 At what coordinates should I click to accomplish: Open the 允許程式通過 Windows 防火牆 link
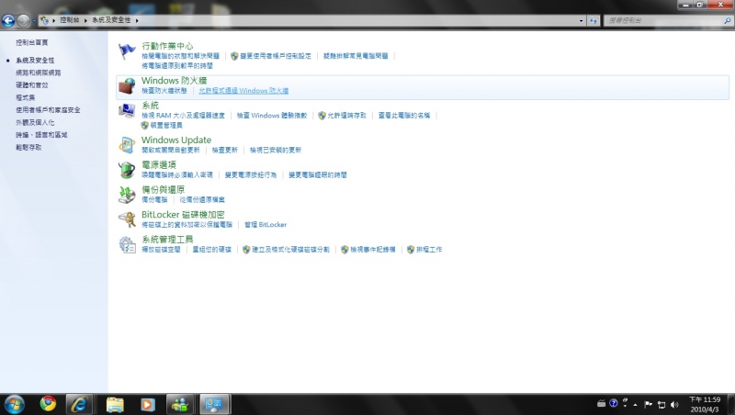tap(243, 91)
